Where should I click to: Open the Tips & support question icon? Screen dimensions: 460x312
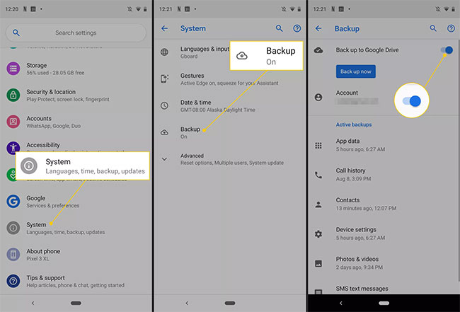point(13,281)
